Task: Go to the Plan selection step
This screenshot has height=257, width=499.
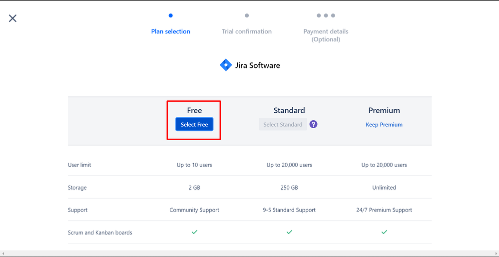Action: [x=170, y=31]
